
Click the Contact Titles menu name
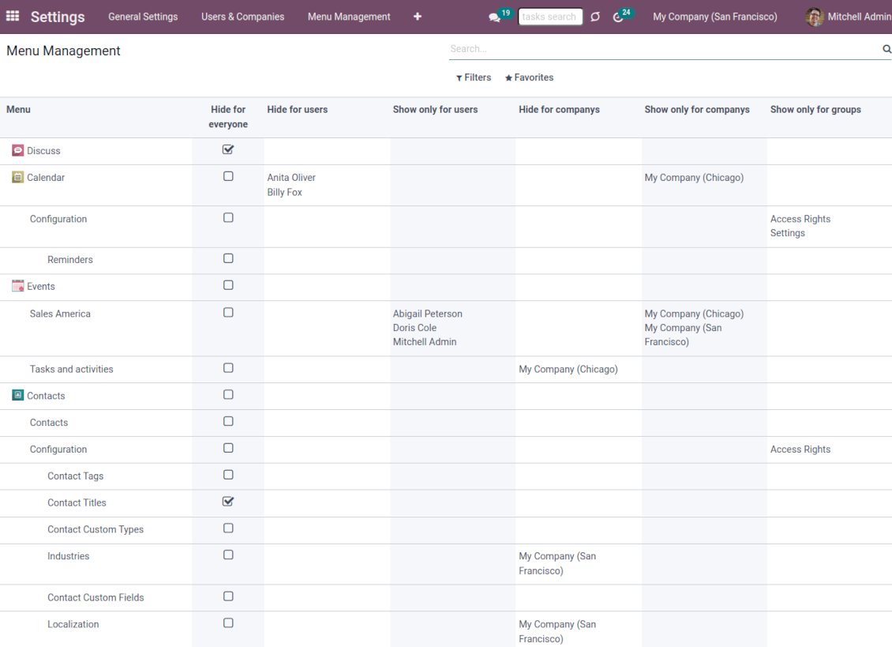click(x=77, y=503)
